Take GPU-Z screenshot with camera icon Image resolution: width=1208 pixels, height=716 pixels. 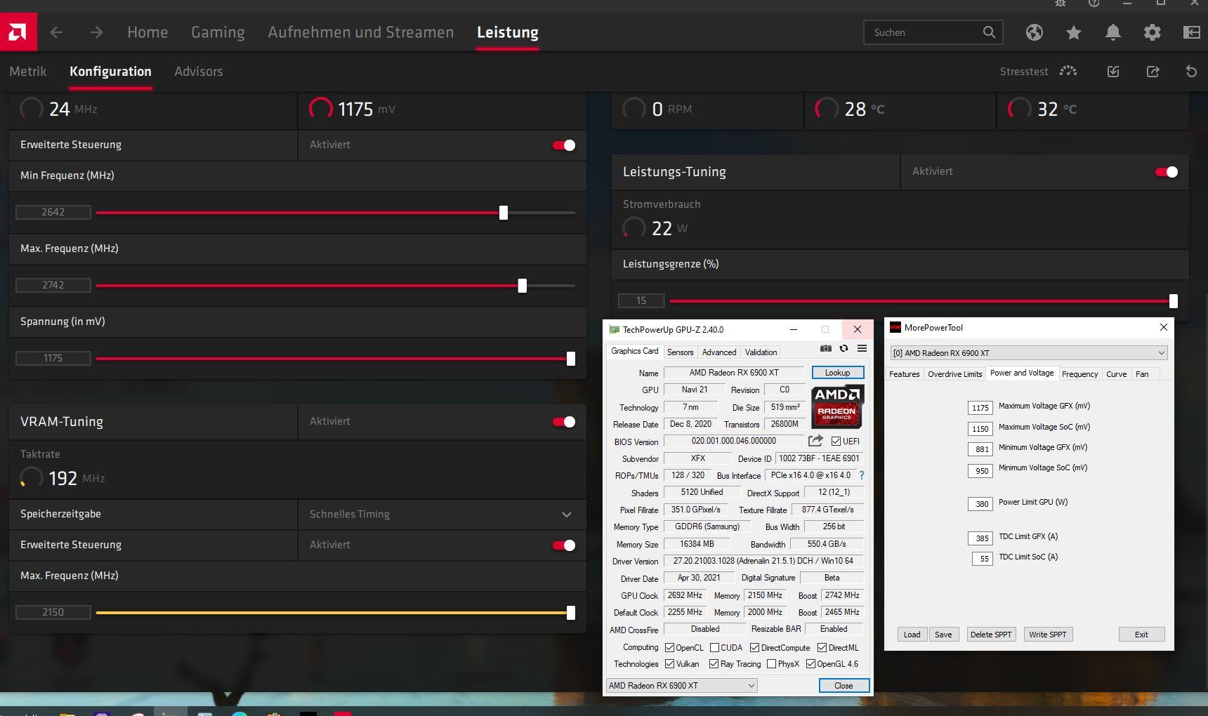click(826, 348)
